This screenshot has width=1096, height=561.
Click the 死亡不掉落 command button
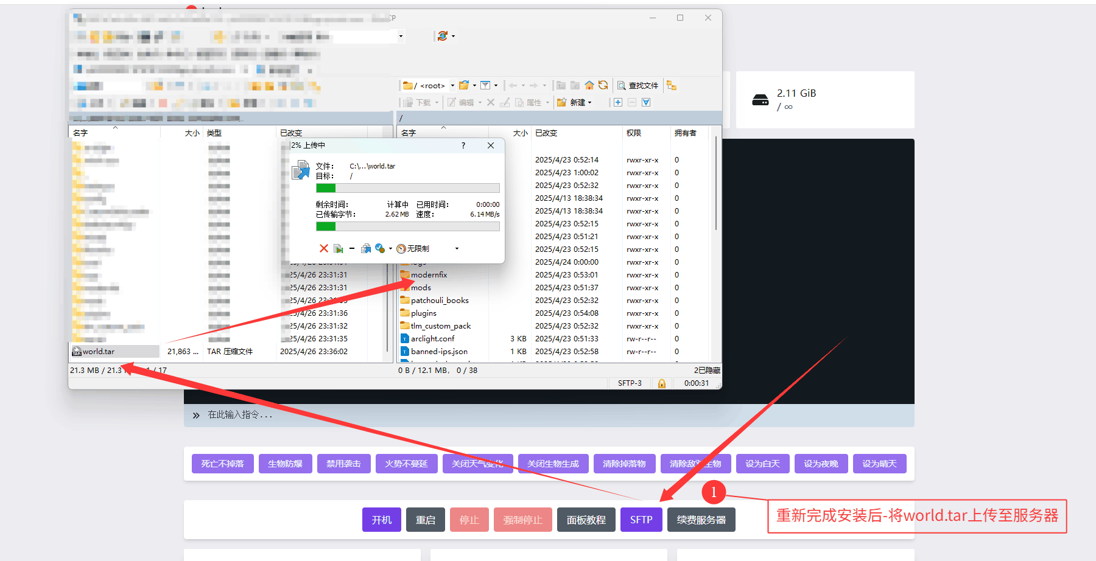point(222,464)
